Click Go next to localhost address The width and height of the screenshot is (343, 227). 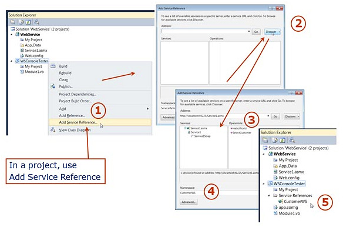click(275, 116)
